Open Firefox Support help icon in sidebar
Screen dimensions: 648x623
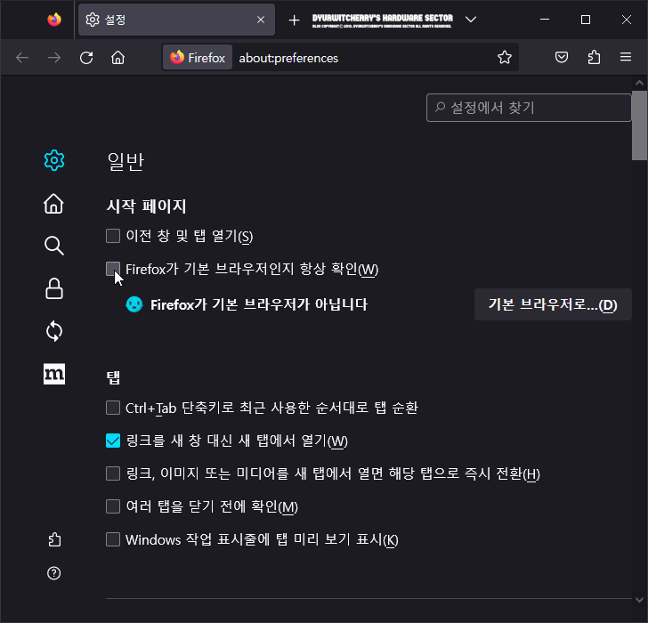click(54, 573)
